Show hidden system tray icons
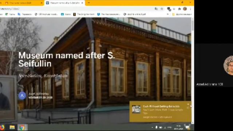This screenshot has height=131, width=233. 152,127
